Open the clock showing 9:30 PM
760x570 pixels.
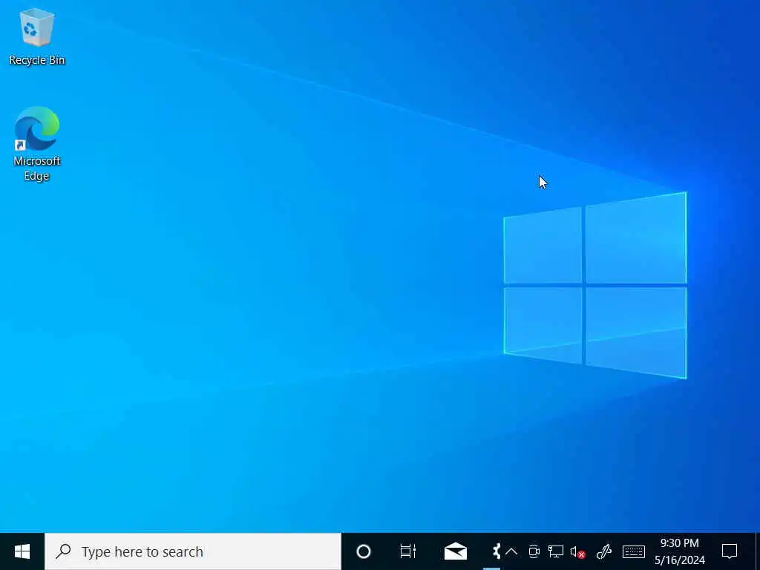(x=680, y=551)
